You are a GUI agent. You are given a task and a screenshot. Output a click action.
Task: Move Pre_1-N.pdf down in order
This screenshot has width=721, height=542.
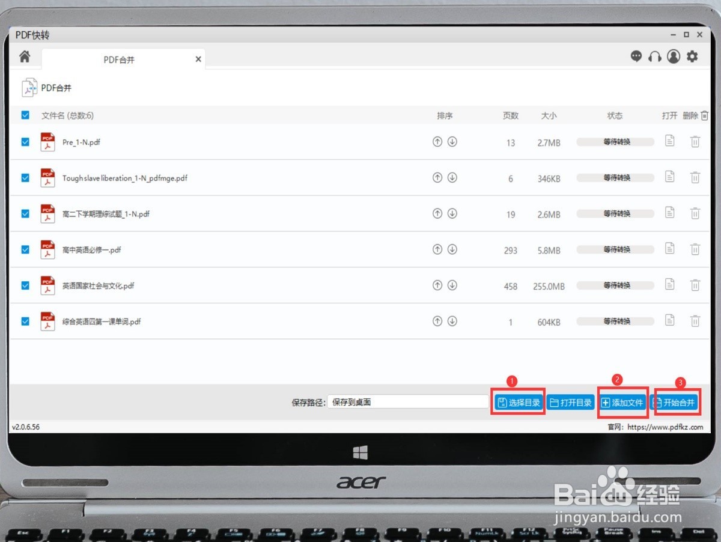(x=452, y=142)
